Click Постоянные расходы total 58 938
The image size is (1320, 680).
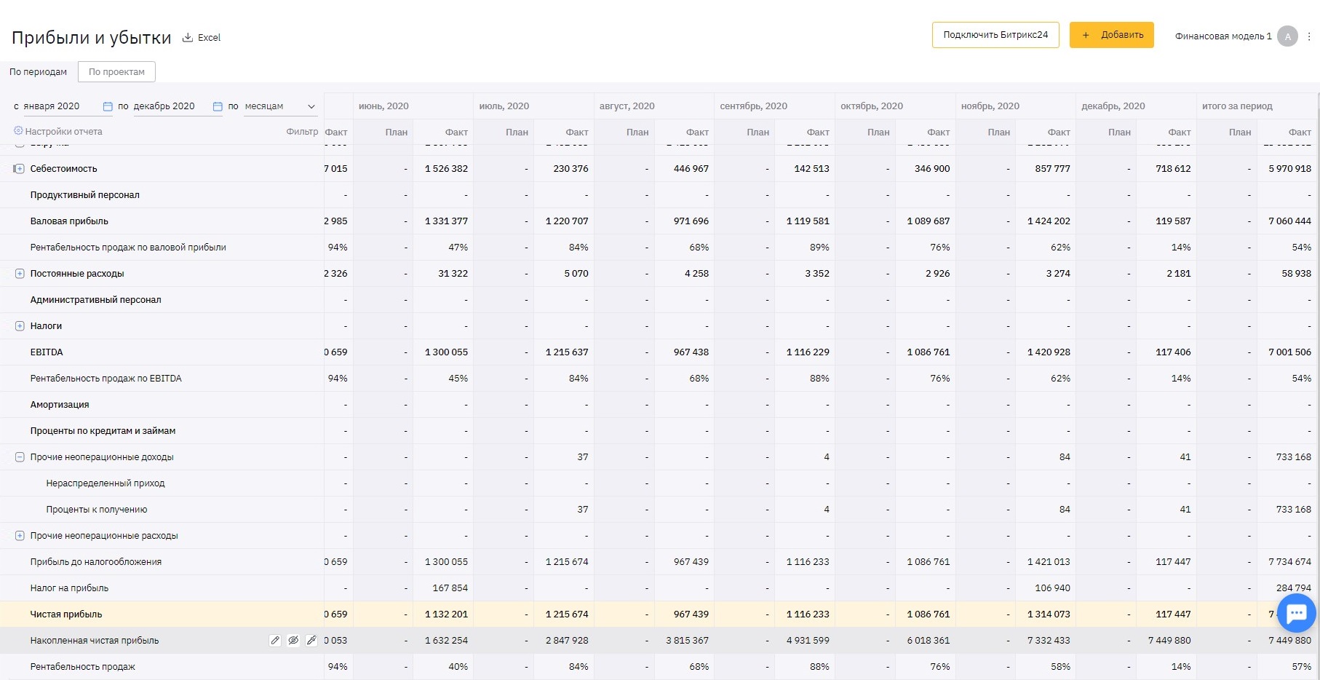pyautogui.click(x=1296, y=274)
